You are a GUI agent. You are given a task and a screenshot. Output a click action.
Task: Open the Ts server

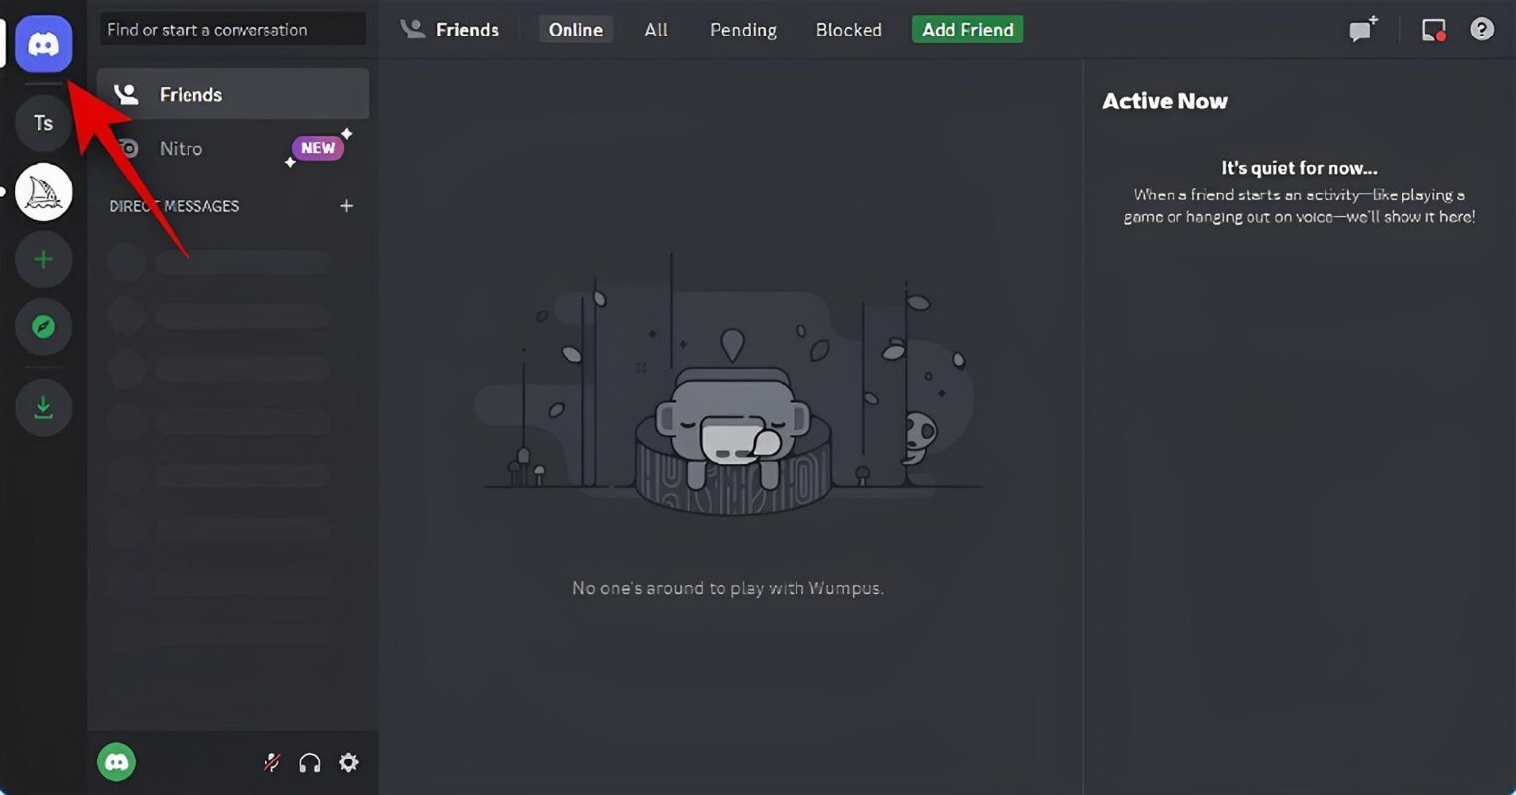(x=43, y=123)
